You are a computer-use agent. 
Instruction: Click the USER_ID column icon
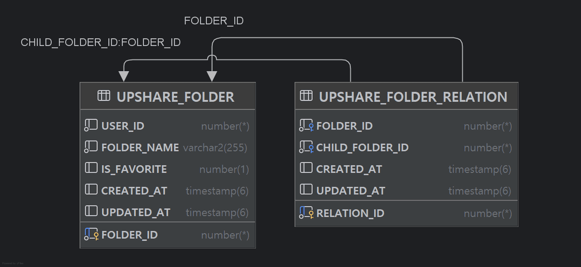pos(91,126)
